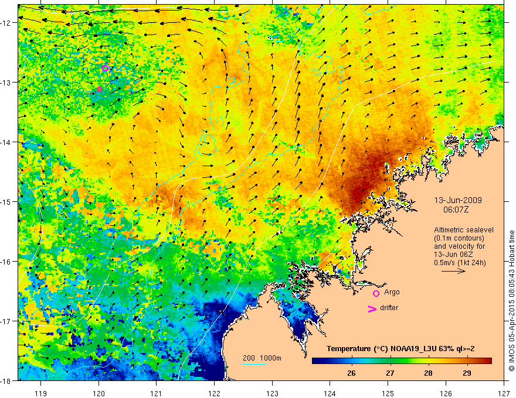The width and height of the screenshot is (516, 398).
Task: Click the '120' longitude axis label
Action: (x=99, y=393)
